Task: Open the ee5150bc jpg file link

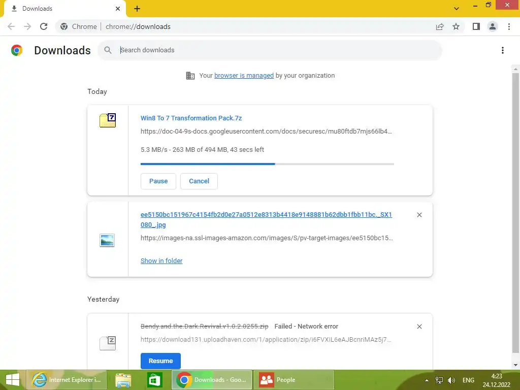Action: coord(266,219)
